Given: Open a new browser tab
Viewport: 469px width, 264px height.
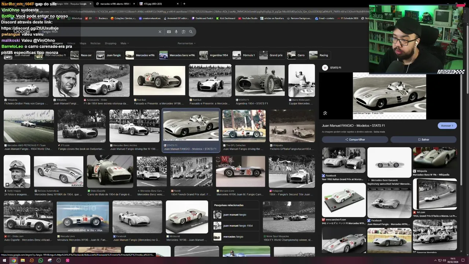Looking at the screenshot, I should (x=184, y=4).
